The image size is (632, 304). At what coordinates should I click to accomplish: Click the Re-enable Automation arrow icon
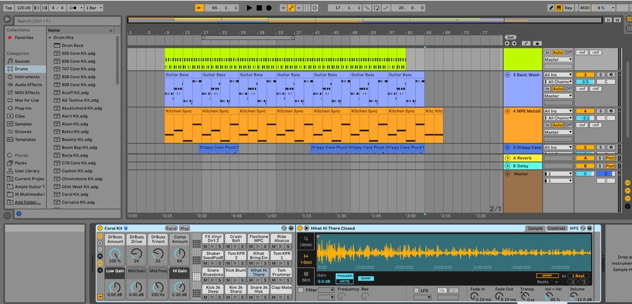click(299, 8)
